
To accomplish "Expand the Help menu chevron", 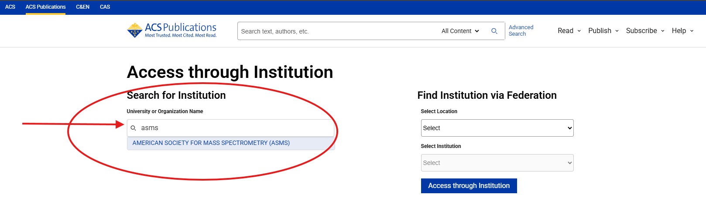I will (x=692, y=31).
